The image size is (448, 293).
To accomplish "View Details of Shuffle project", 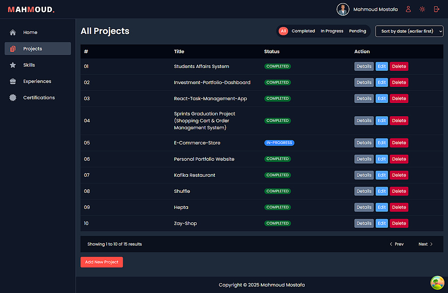I will tap(364, 191).
